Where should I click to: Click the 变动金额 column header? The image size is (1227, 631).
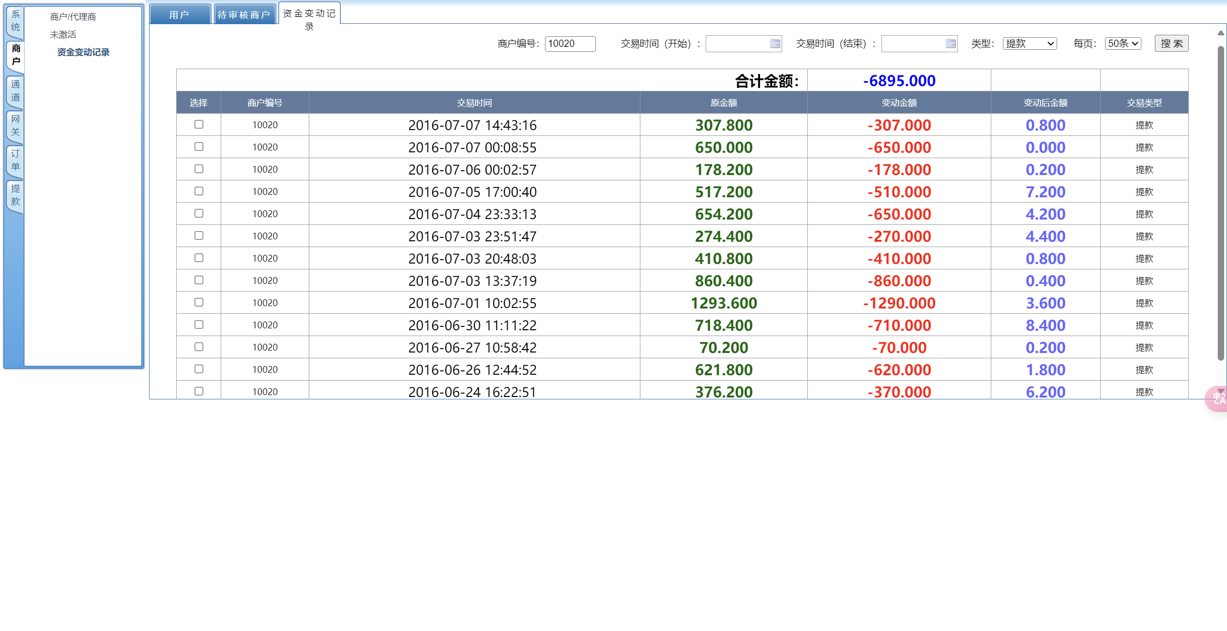click(x=899, y=103)
